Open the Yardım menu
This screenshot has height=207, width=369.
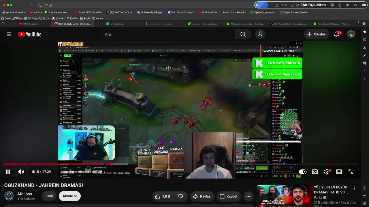coord(97,18)
